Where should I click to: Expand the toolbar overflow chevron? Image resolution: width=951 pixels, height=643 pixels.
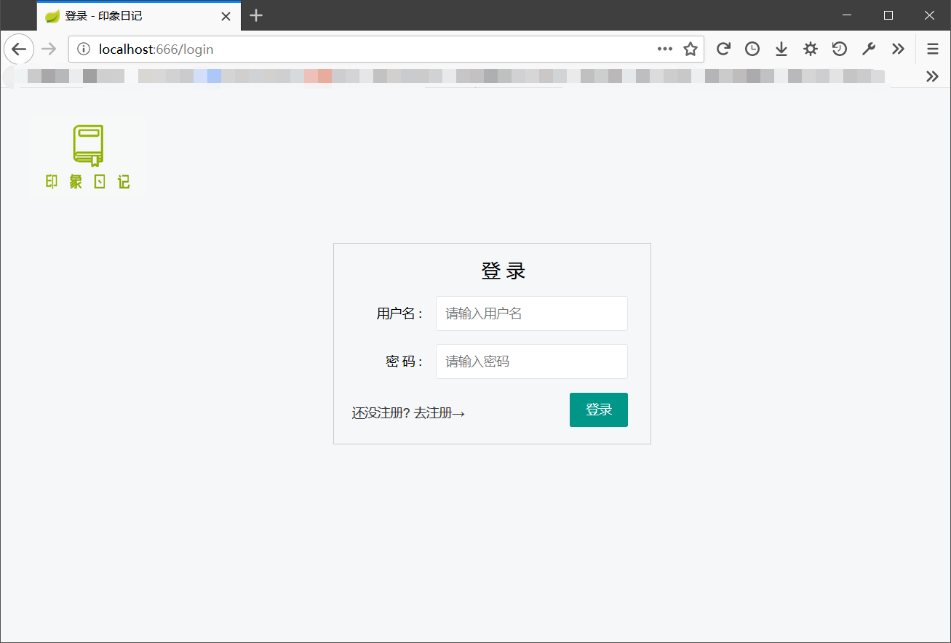click(x=897, y=49)
